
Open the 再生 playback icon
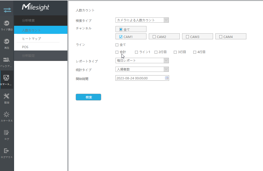point(7,42)
